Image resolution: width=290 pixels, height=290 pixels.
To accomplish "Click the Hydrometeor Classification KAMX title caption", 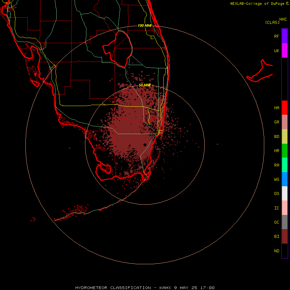I will [x=145, y=288].
